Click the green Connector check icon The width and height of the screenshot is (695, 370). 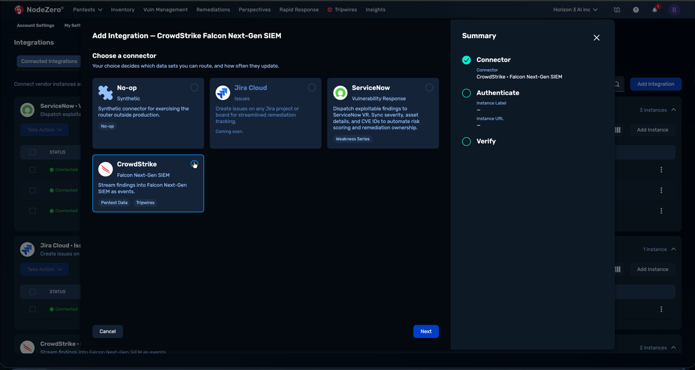466,60
